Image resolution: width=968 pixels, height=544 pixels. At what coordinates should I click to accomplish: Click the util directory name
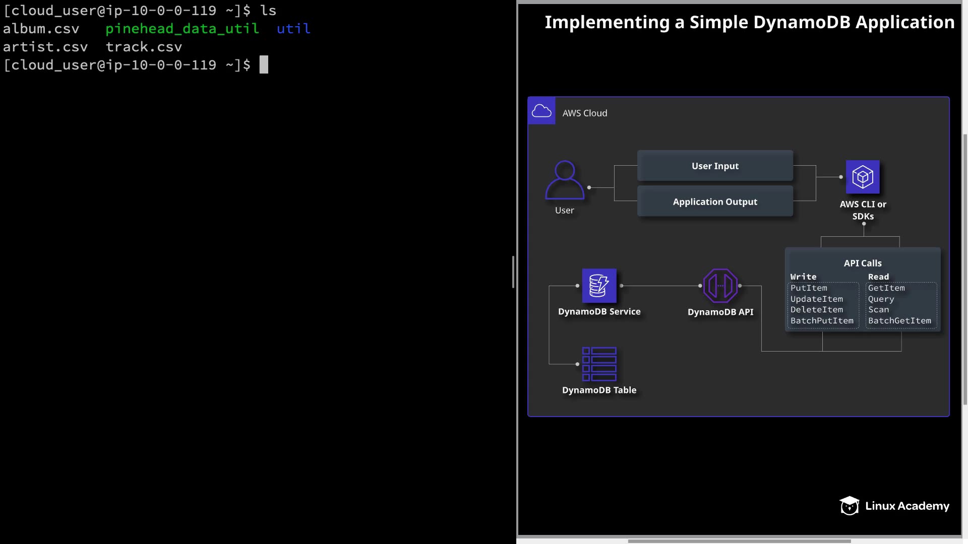click(293, 29)
